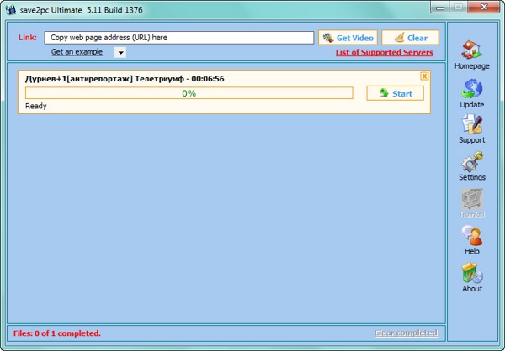Click the Get an example link

pos(77,52)
